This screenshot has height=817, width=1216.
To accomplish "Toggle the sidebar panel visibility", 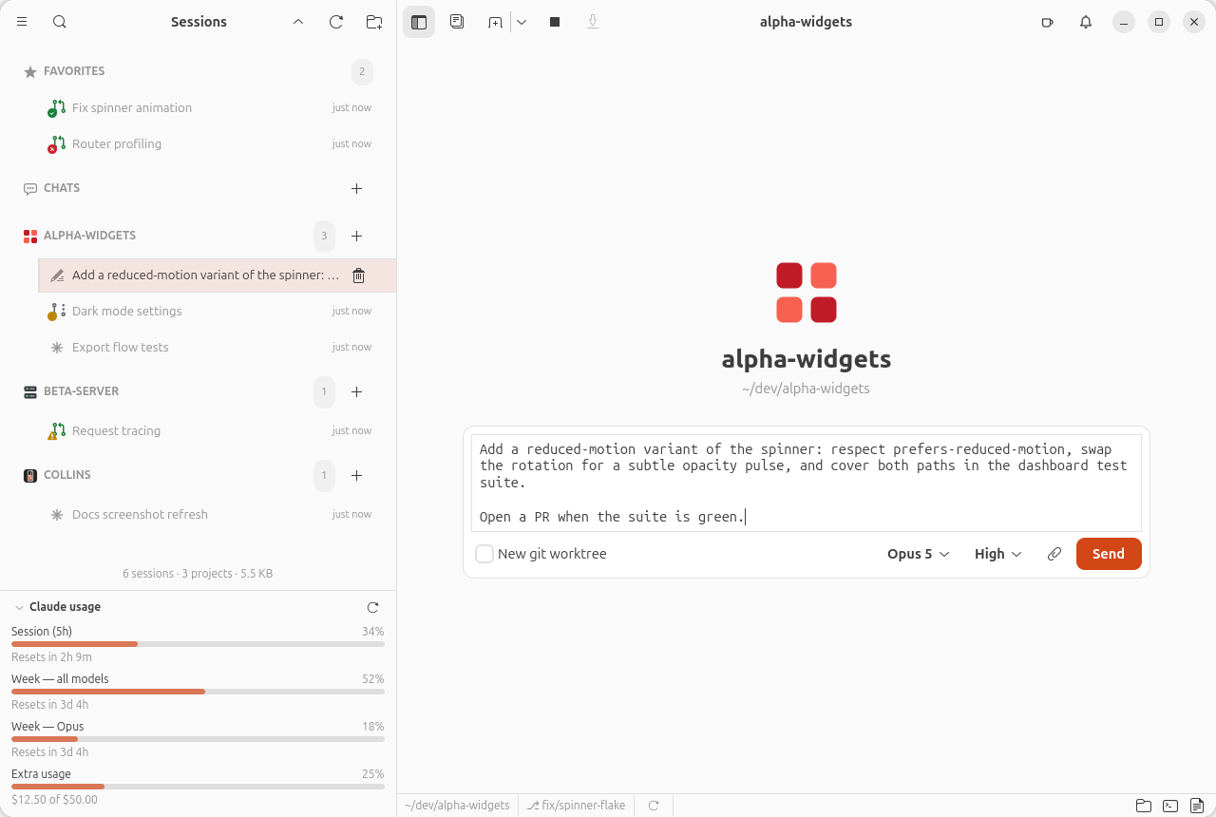I will point(419,22).
